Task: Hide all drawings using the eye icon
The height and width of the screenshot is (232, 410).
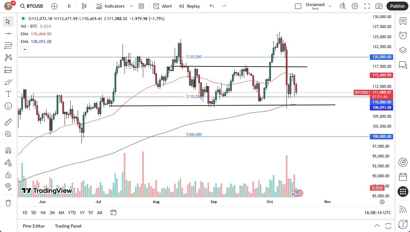Action: [8, 186]
